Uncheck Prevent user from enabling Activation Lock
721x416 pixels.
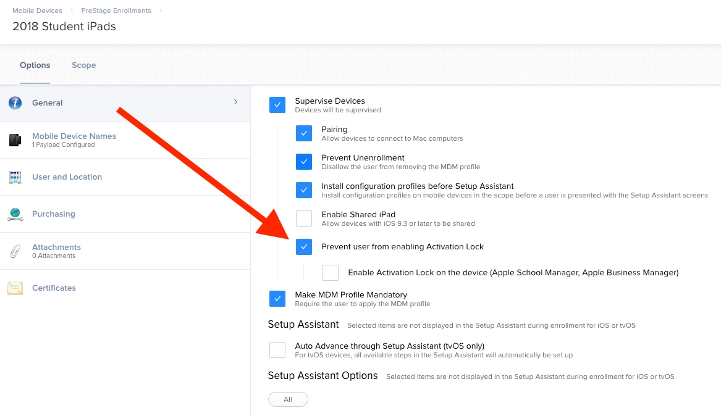pyautogui.click(x=304, y=246)
